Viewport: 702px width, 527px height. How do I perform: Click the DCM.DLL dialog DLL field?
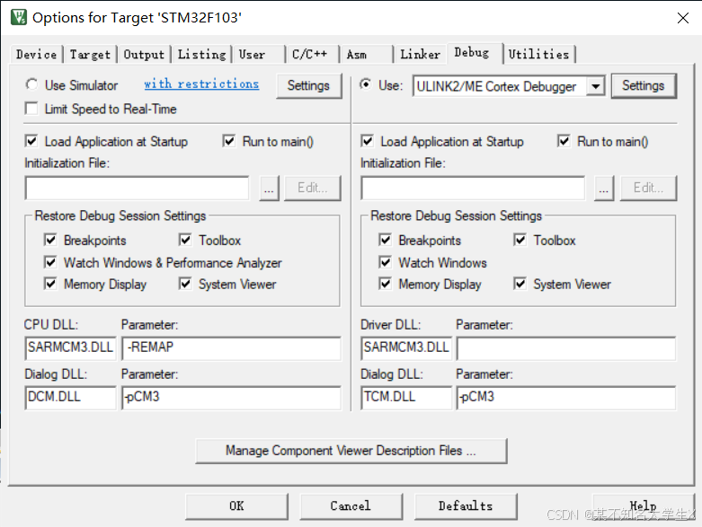(71, 398)
